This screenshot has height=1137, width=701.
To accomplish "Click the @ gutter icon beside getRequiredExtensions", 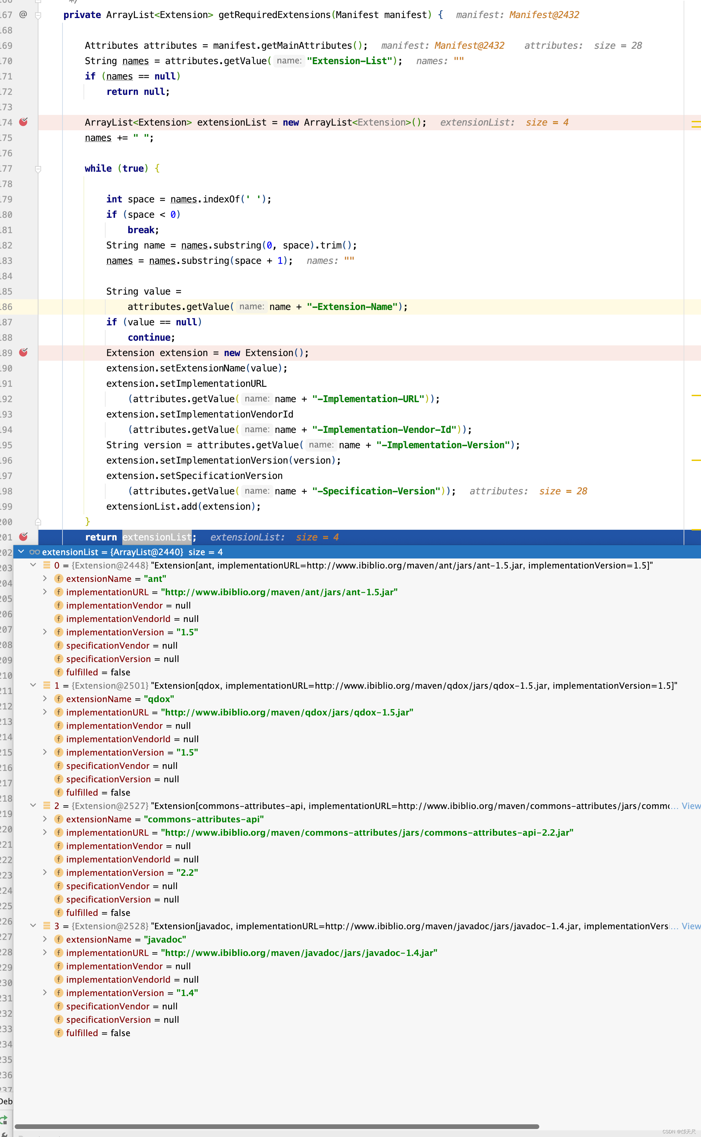I will (x=23, y=14).
